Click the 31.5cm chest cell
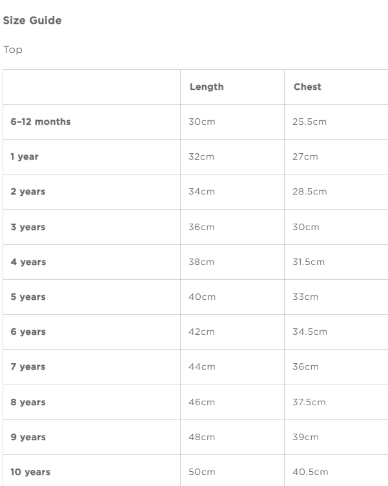 309,262
